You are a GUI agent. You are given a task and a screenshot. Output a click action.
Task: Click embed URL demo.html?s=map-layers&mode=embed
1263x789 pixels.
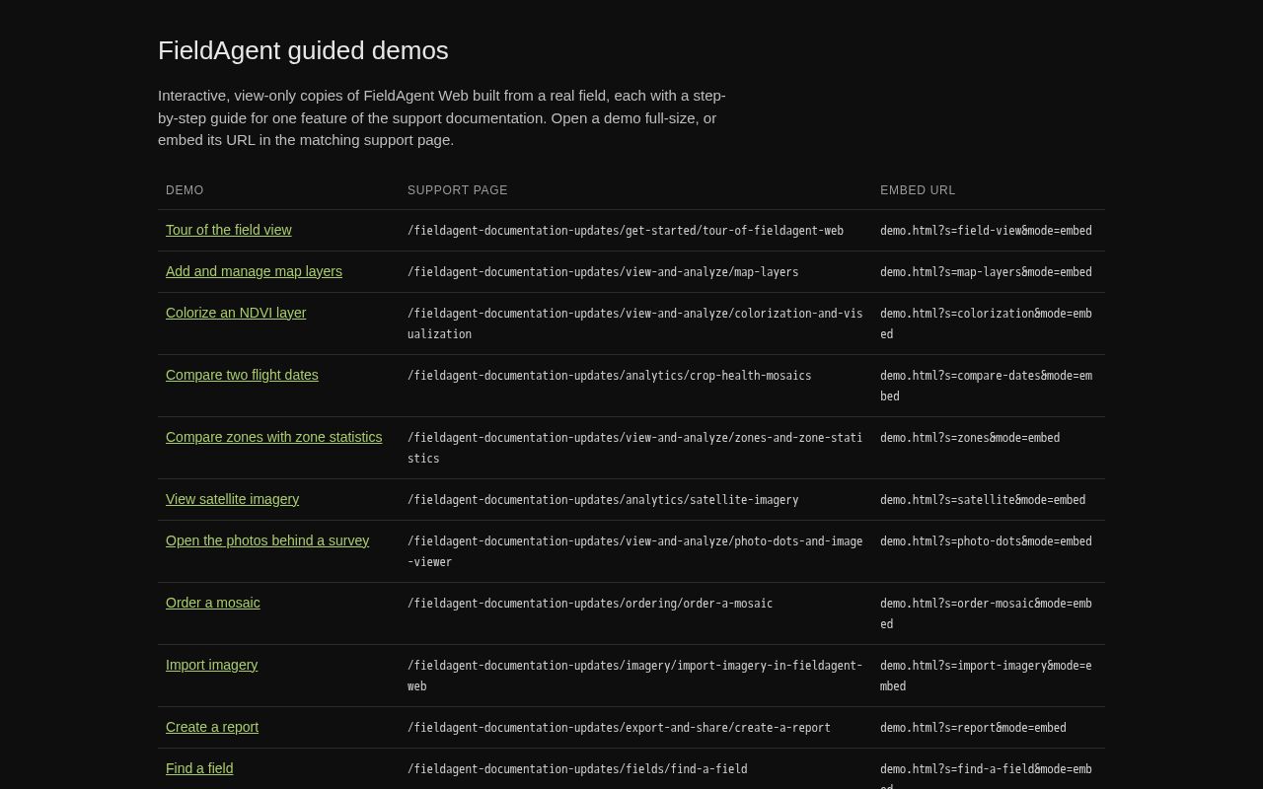(x=986, y=272)
